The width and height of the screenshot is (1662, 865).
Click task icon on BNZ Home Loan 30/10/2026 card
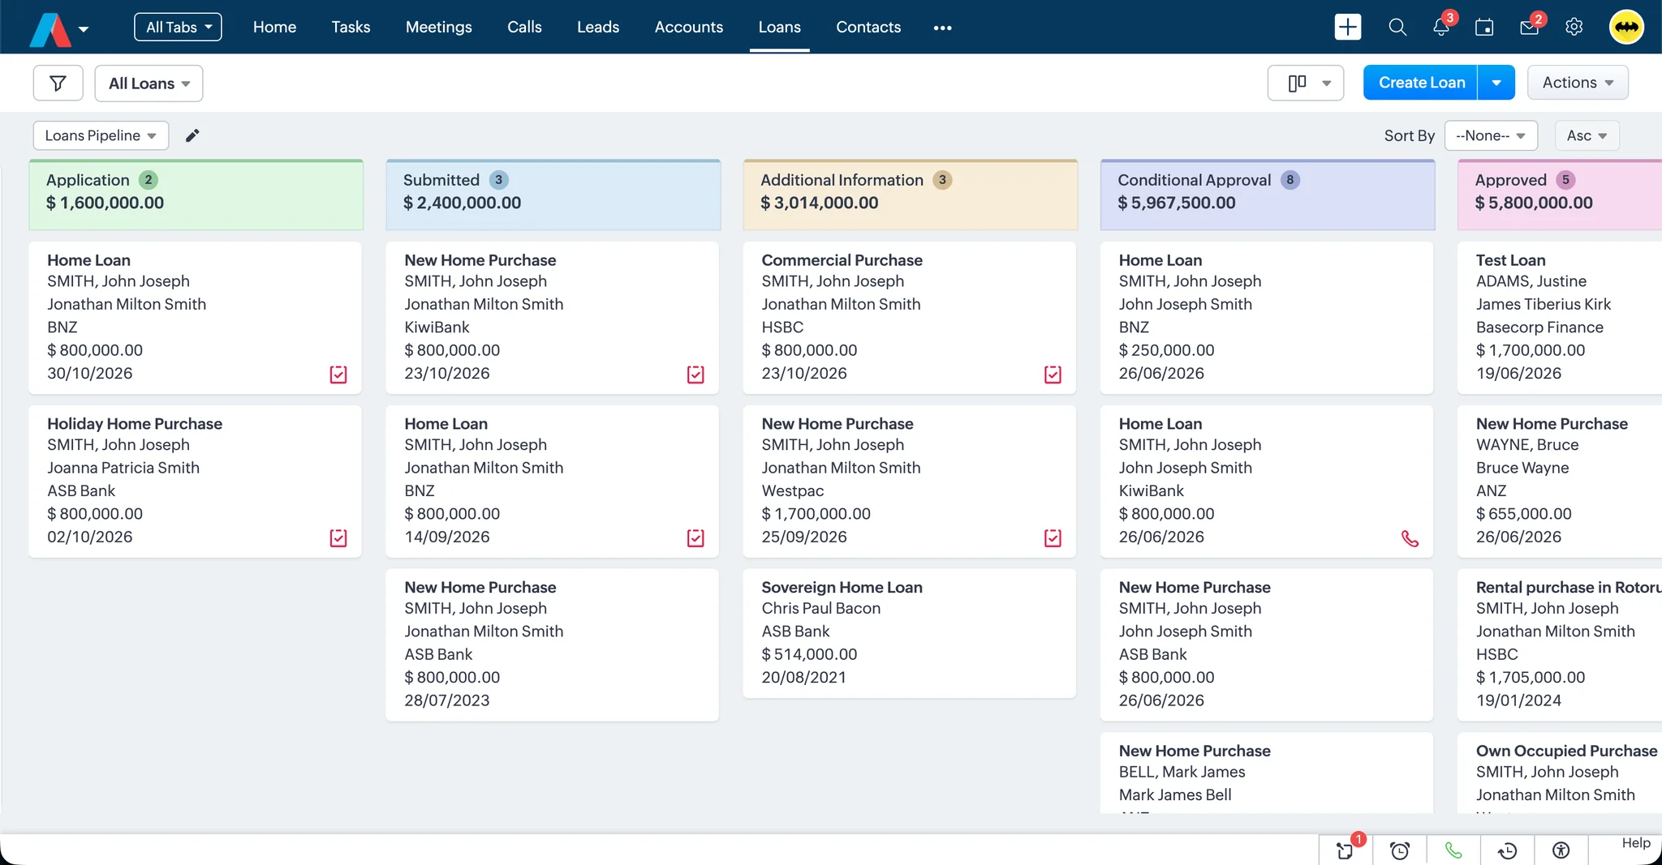point(338,374)
